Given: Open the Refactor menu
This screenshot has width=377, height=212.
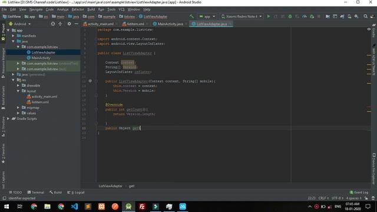Looking at the screenshot, I should [x=78, y=9].
